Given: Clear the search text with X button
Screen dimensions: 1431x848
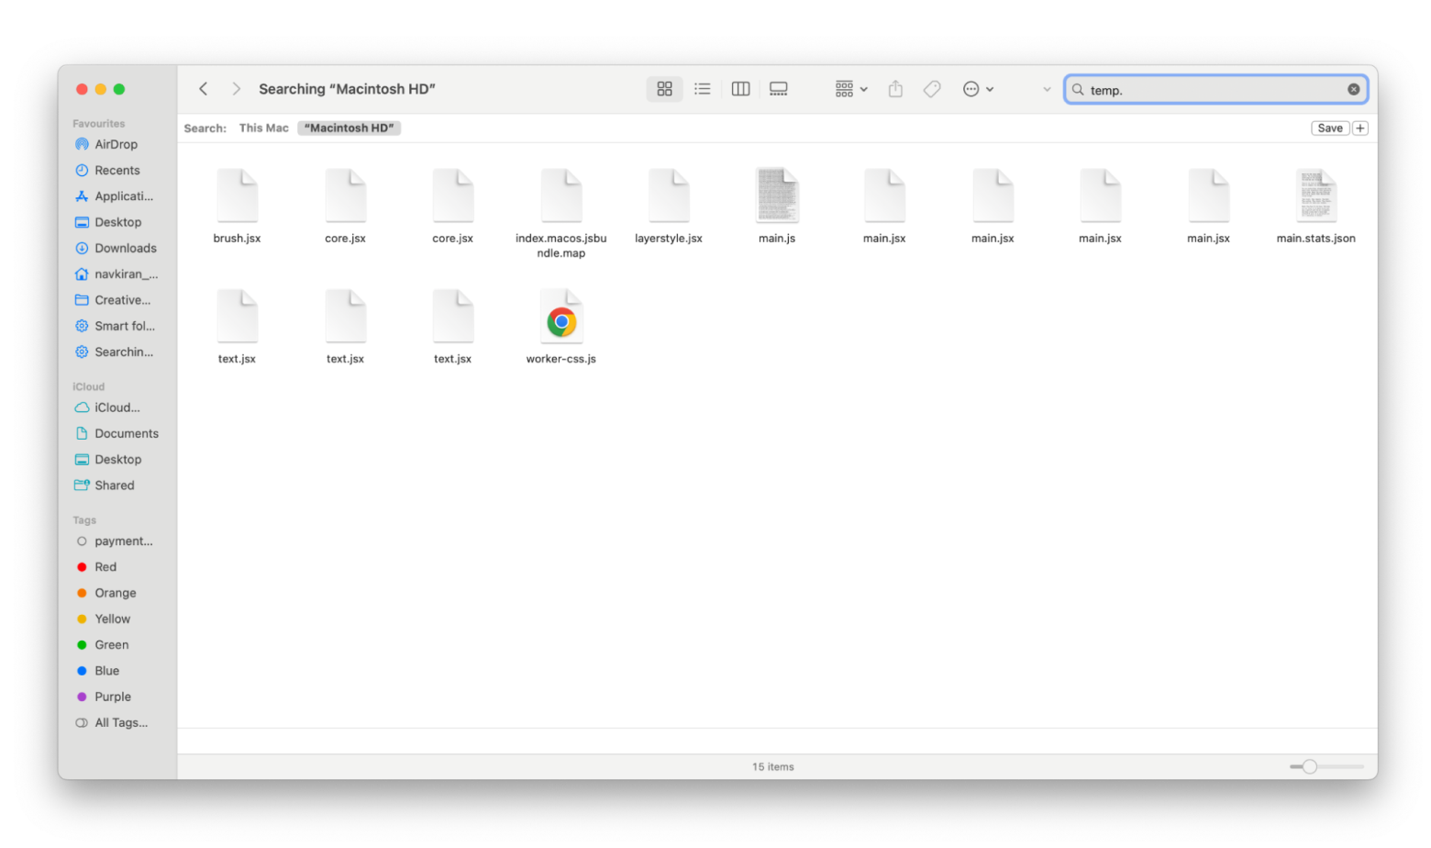Looking at the screenshot, I should click(x=1353, y=90).
